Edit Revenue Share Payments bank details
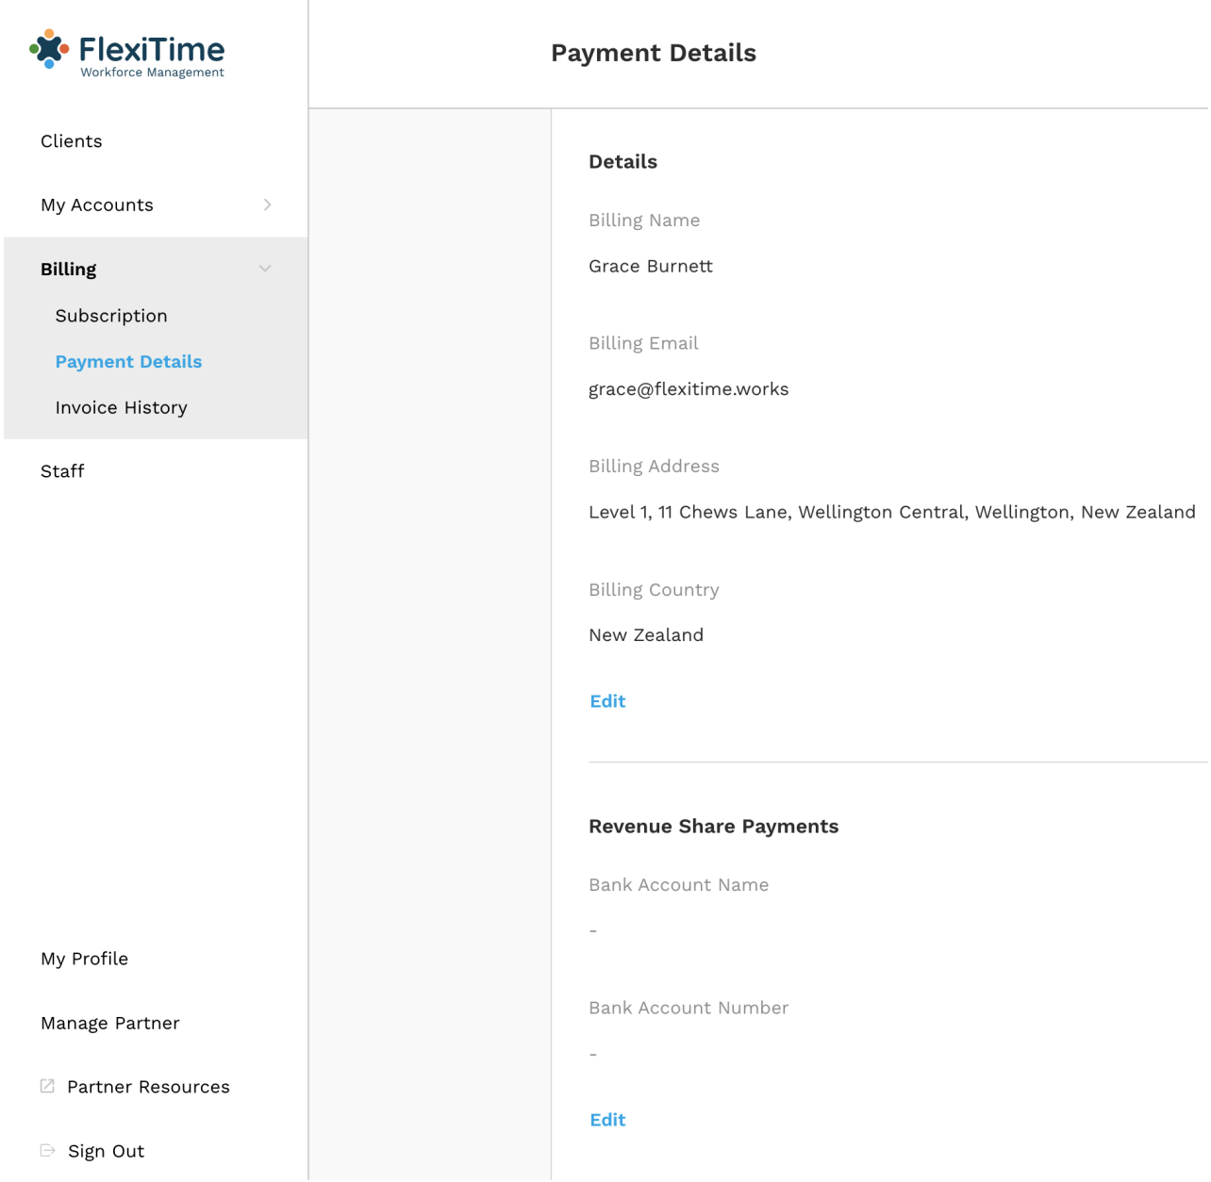 click(x=607, y=1120)
